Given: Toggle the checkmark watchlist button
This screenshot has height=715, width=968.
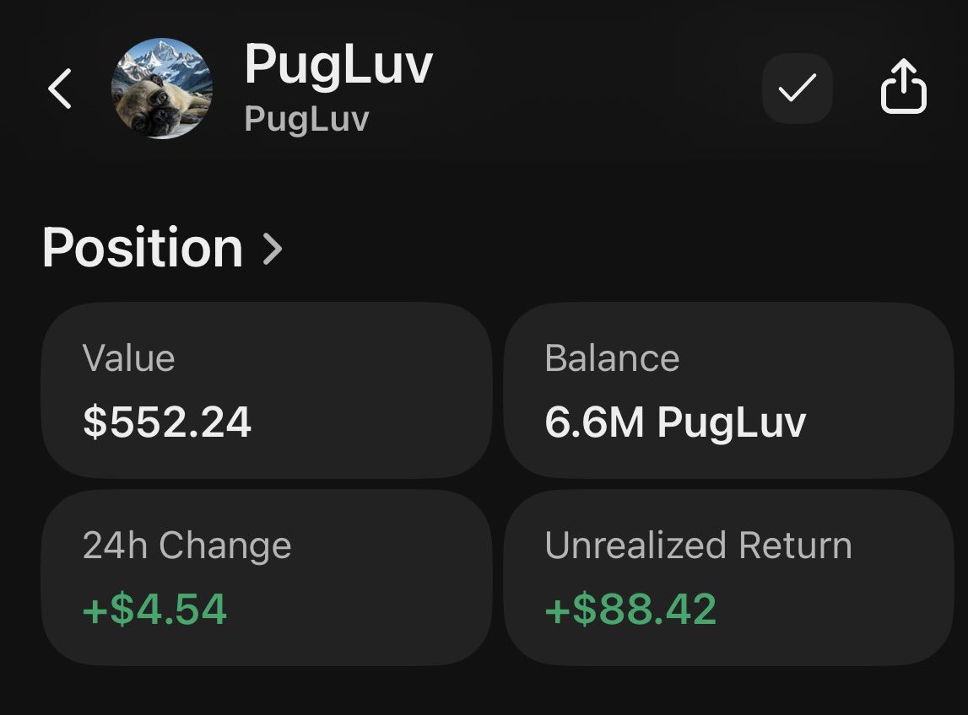Looking at the screenshot, I should [797, 89].
